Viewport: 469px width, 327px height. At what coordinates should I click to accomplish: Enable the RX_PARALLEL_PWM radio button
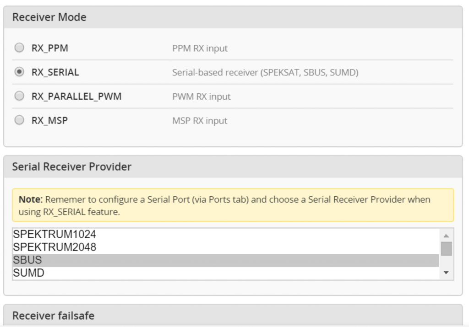click(x=19, y=96)
